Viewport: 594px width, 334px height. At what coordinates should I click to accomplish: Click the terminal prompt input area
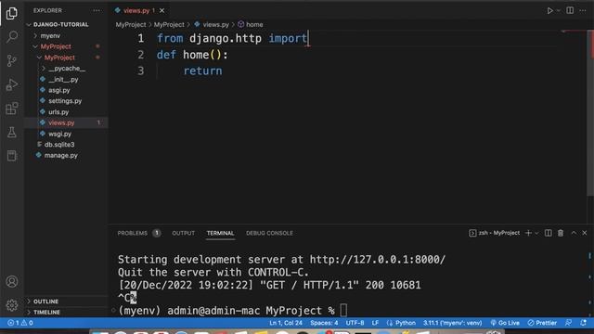pos(343,311)
